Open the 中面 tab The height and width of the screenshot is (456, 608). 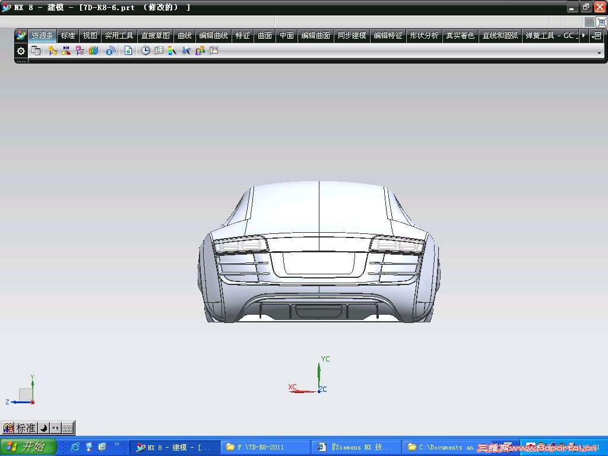(287, 36)
